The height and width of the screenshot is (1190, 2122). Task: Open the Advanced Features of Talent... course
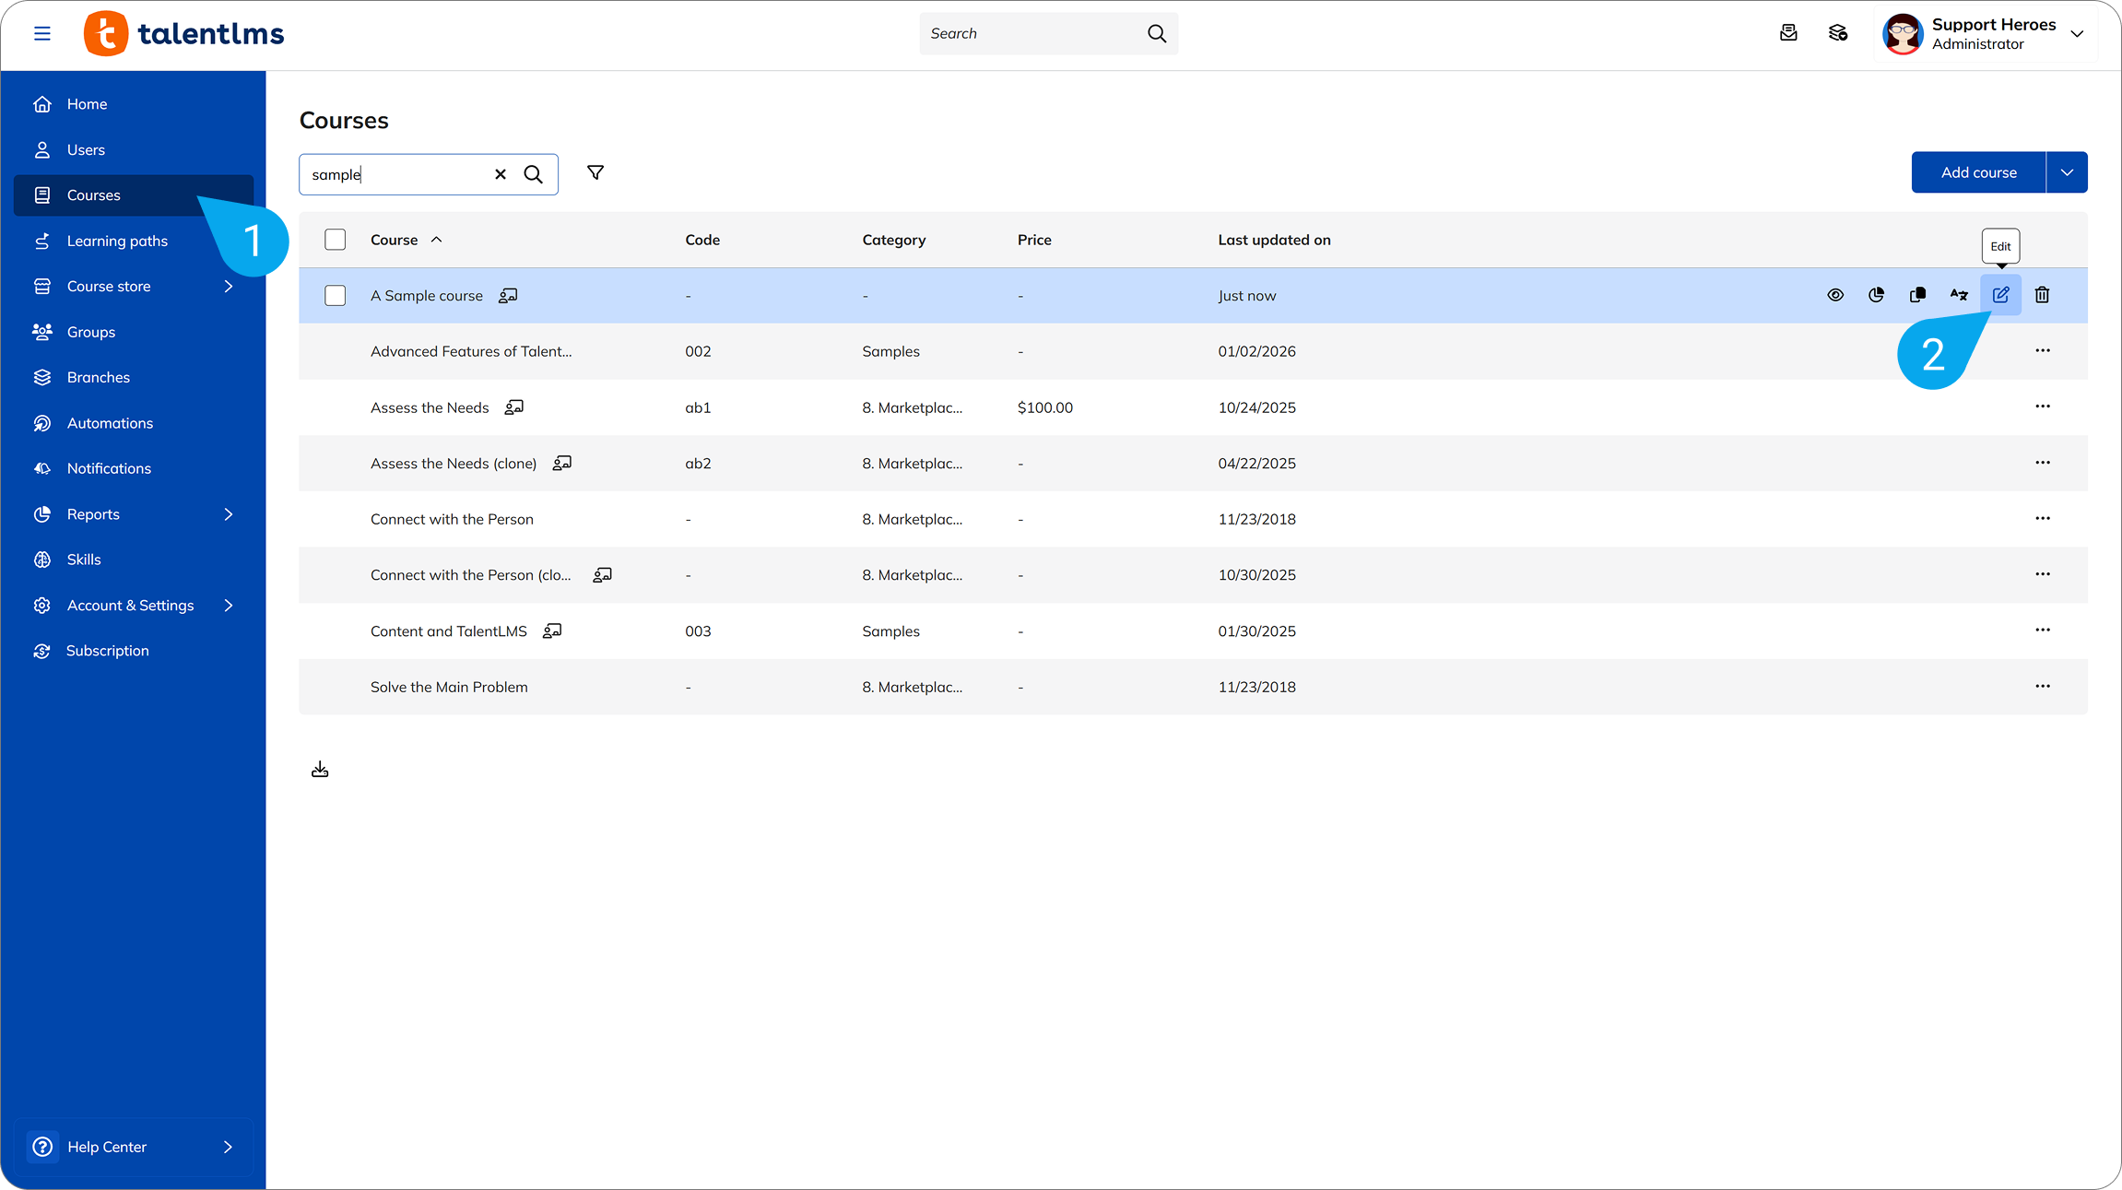click(471, 351)
